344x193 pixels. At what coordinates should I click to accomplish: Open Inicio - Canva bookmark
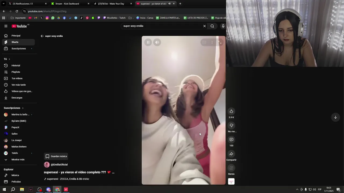tap(145, 18)
